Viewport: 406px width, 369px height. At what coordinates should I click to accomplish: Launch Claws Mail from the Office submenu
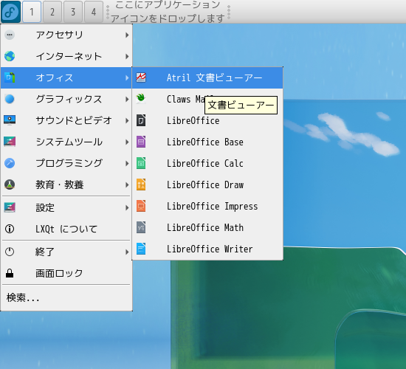point(207,99)
